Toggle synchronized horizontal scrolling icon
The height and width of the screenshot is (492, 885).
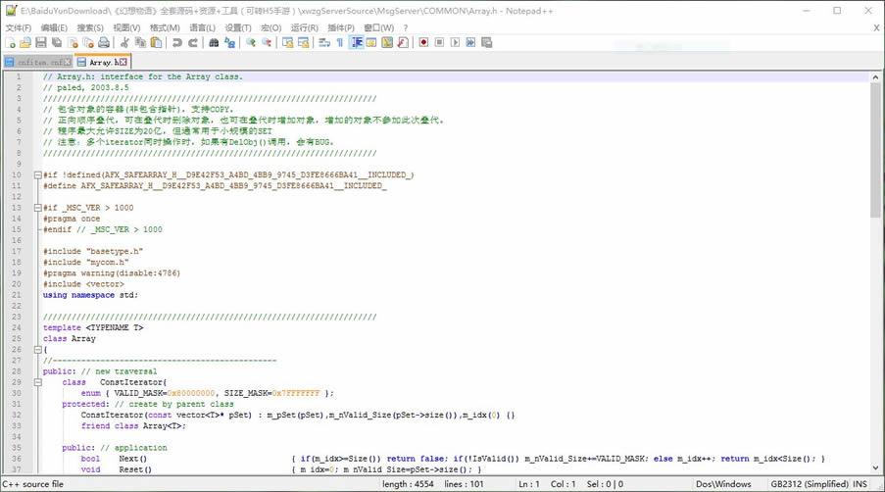coord(304,43)
